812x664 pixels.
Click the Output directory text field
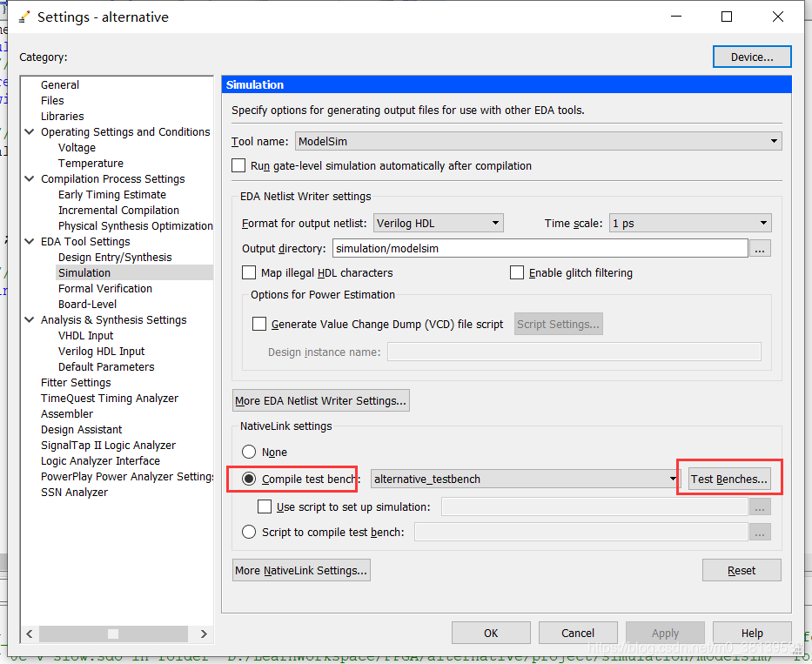(x=540, y=248)
